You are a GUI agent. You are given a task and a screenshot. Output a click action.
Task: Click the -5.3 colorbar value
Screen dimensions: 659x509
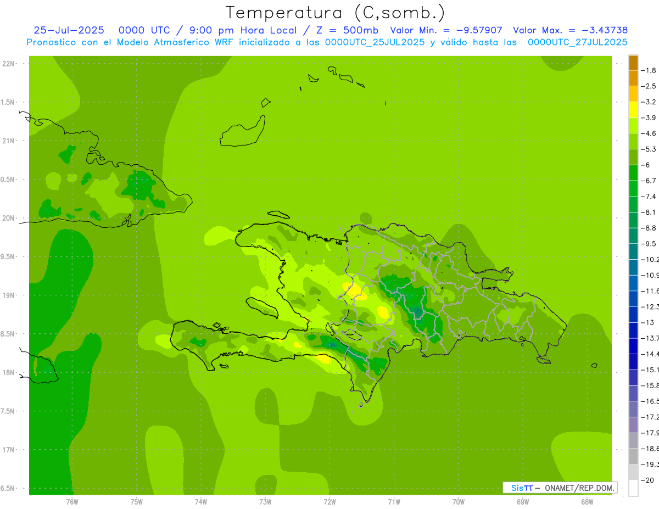650,149
